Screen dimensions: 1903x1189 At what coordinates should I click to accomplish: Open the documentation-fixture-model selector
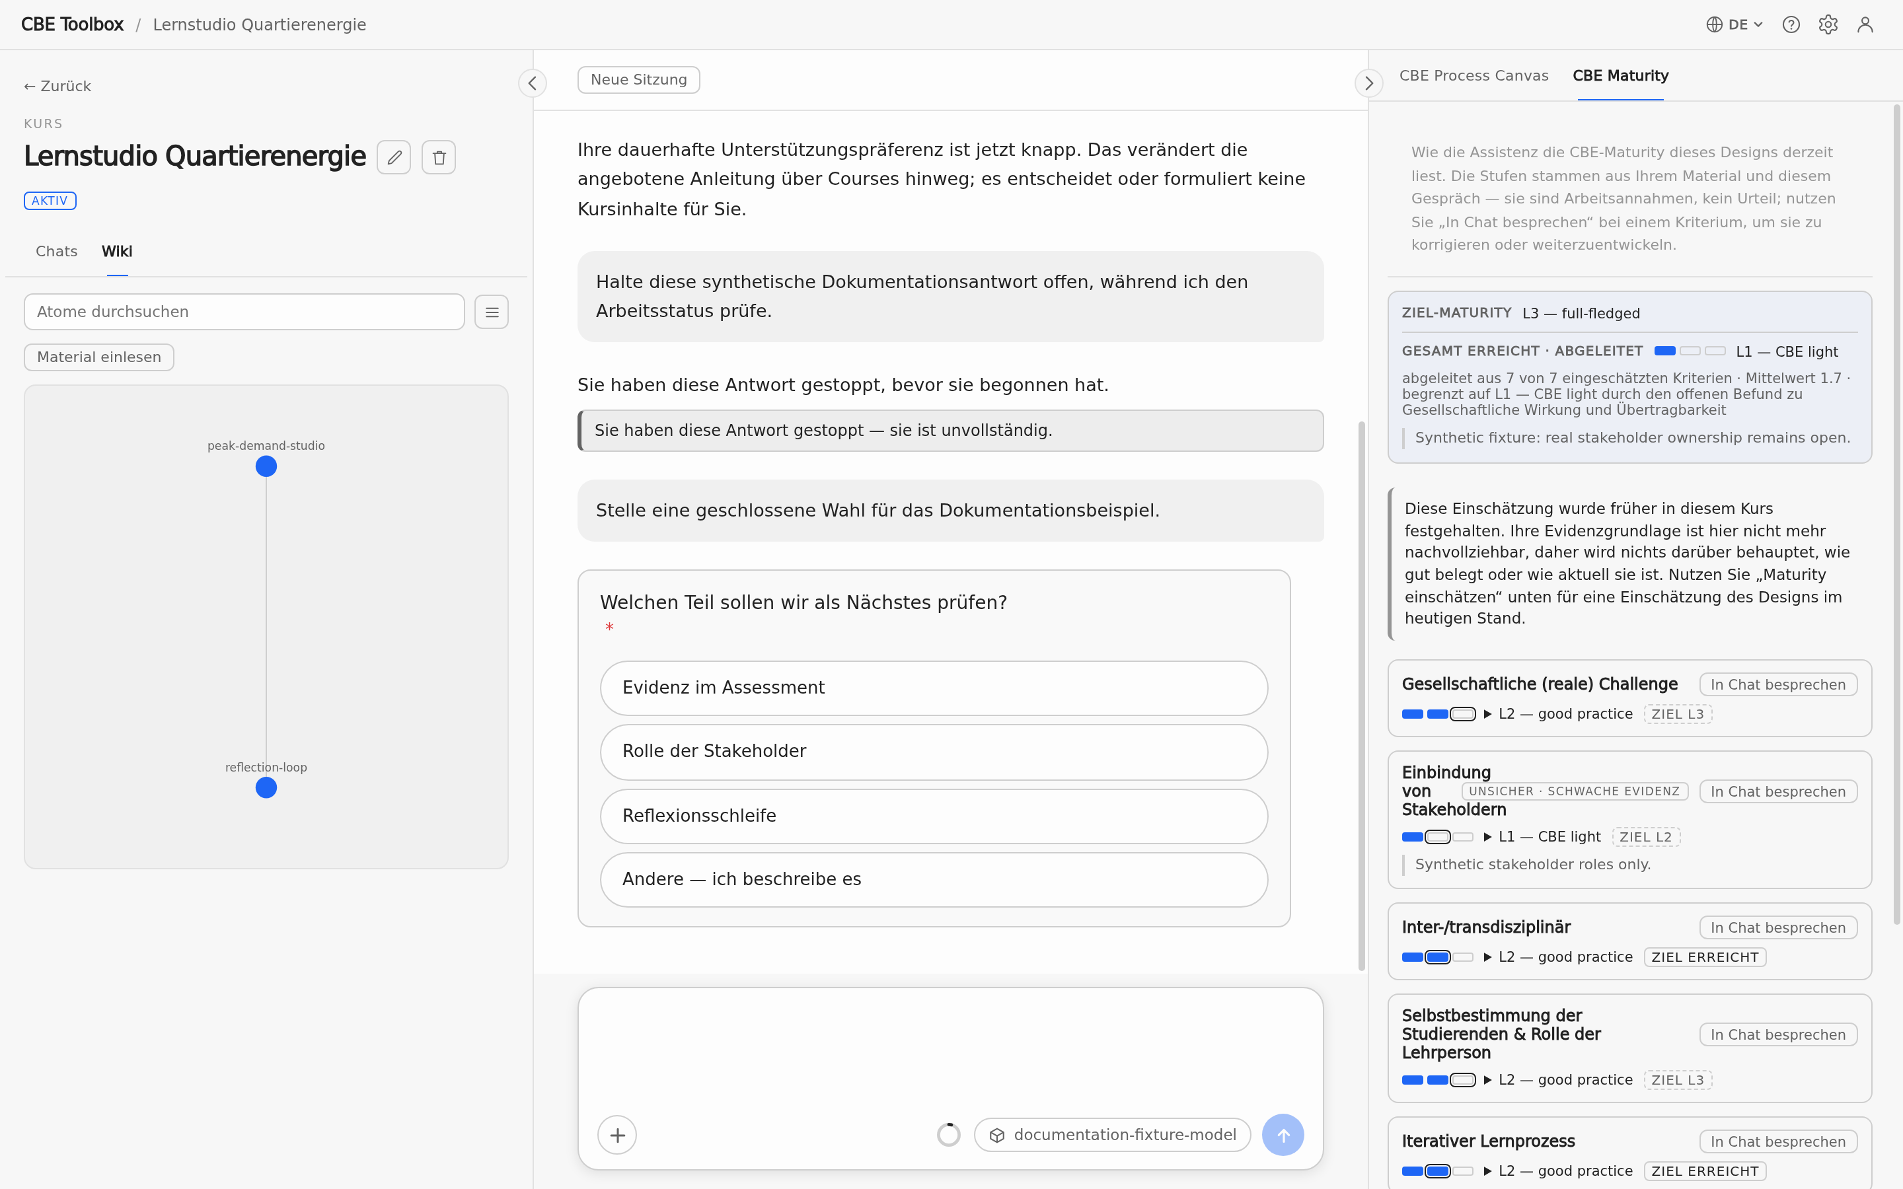point(1112,1135)
